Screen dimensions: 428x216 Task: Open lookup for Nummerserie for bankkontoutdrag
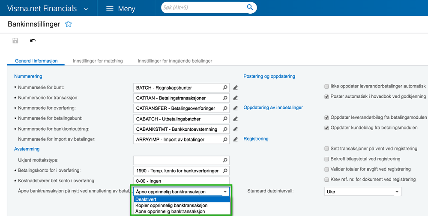coord(225,129)
